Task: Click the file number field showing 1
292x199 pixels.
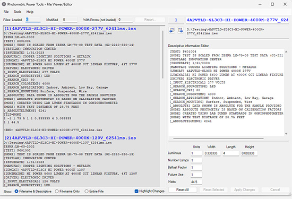Action: pyautogui.click(x=176, y=20)
